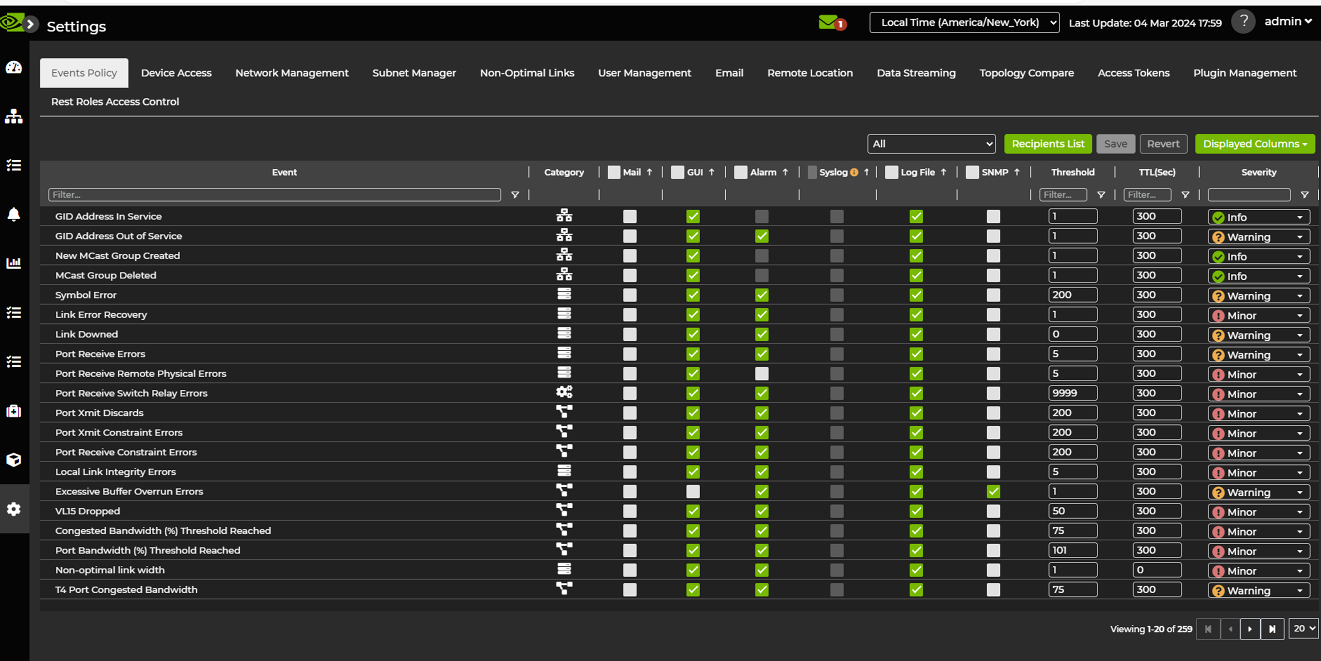Open the Plugin Management tab
Screen dimensions: 1321x661
coord(1244,73)
